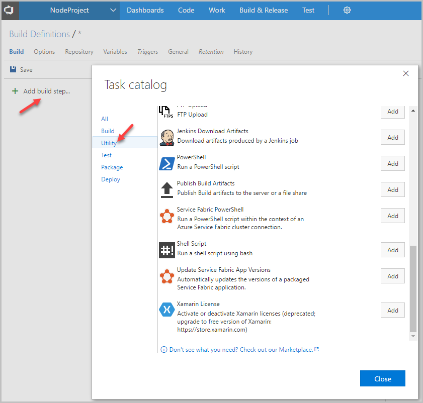This screenshot has height=403, width=423.
Task: Click the FTP Upload task icon
Action: coord(166,112)
